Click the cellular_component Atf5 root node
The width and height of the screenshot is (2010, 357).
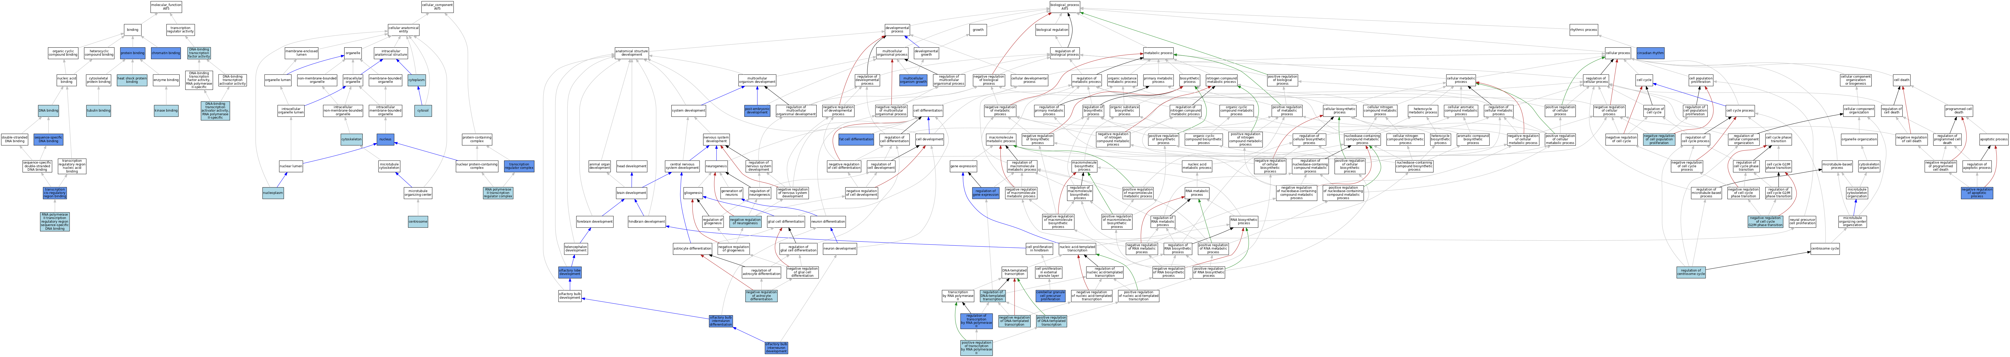coord(437,7)
